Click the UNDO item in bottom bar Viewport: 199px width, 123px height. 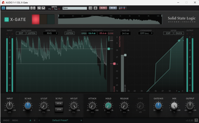click(6, 120)
